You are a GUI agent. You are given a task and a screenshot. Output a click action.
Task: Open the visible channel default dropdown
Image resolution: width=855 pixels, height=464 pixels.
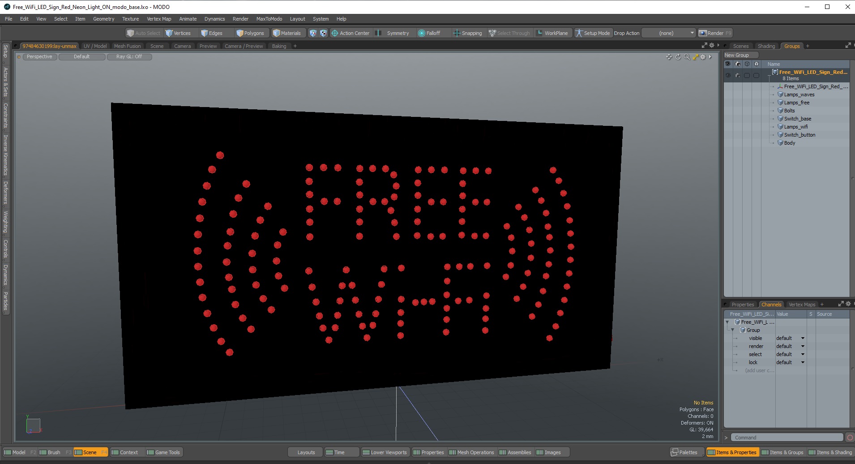[x=790, y=338]
